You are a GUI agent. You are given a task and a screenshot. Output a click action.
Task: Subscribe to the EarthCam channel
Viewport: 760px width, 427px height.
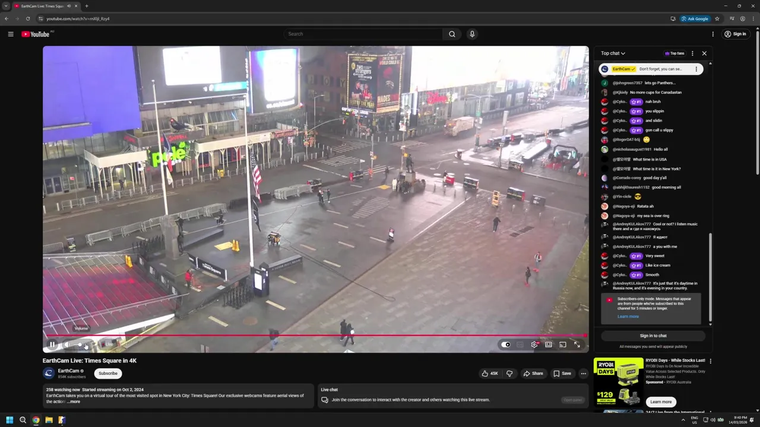tap(108, 374)
